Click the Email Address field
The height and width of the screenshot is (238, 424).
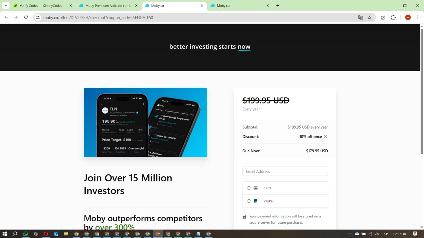pos(285,171)
